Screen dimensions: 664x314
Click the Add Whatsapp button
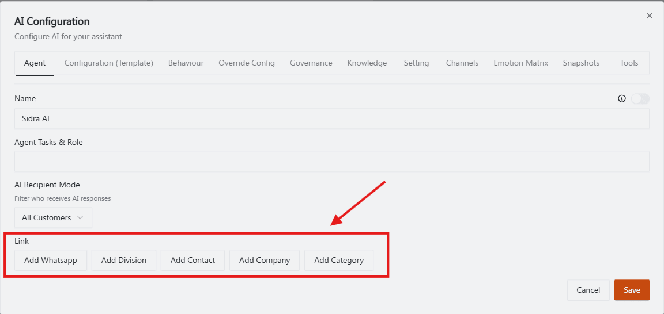[51, 260]
